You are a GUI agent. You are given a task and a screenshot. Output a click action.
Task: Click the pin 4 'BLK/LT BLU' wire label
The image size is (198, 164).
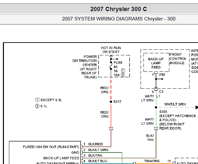point(98,161)
